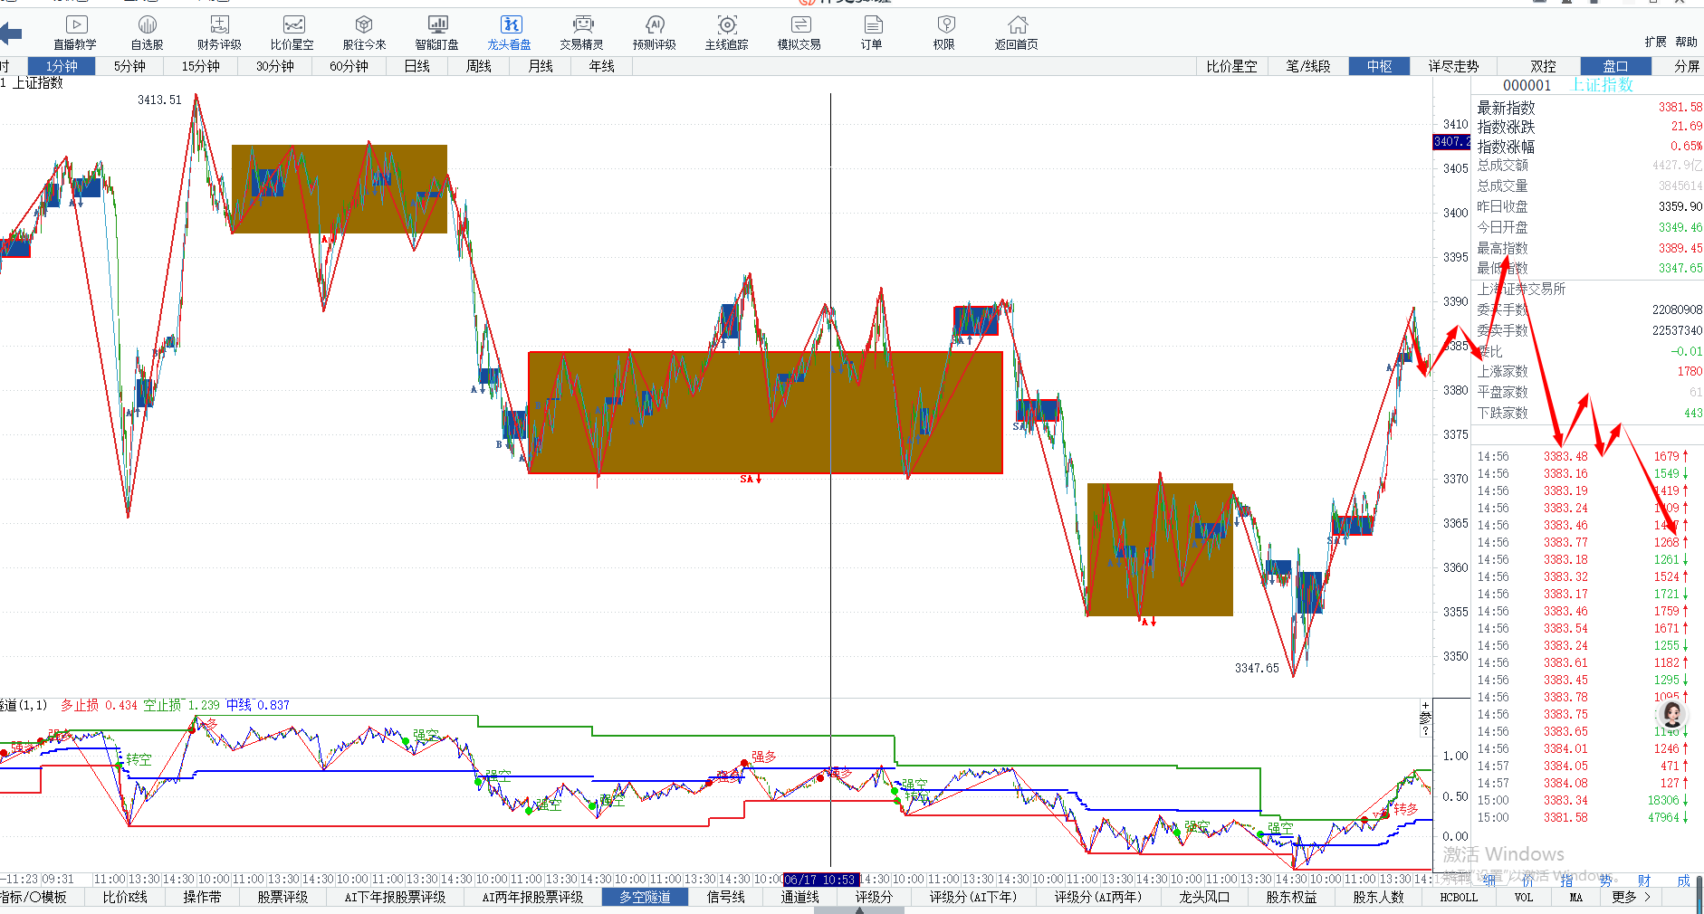1704x914 pixels.
Task: Switch to the 日线 daily chart tab
Action: (x=416, y=66)
